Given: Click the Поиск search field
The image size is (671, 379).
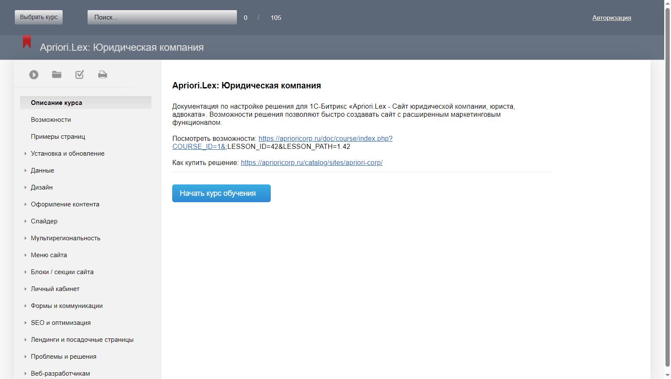Looking at the screenshot, I should 162,17.
